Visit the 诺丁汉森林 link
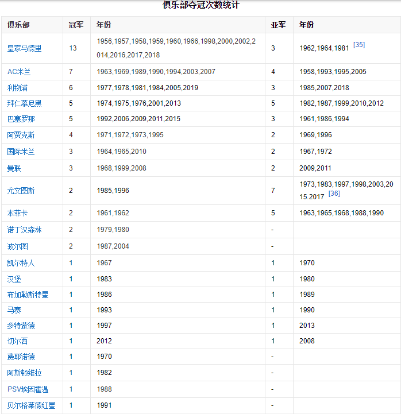Screen dimensions: 401x414 point(24,230)
